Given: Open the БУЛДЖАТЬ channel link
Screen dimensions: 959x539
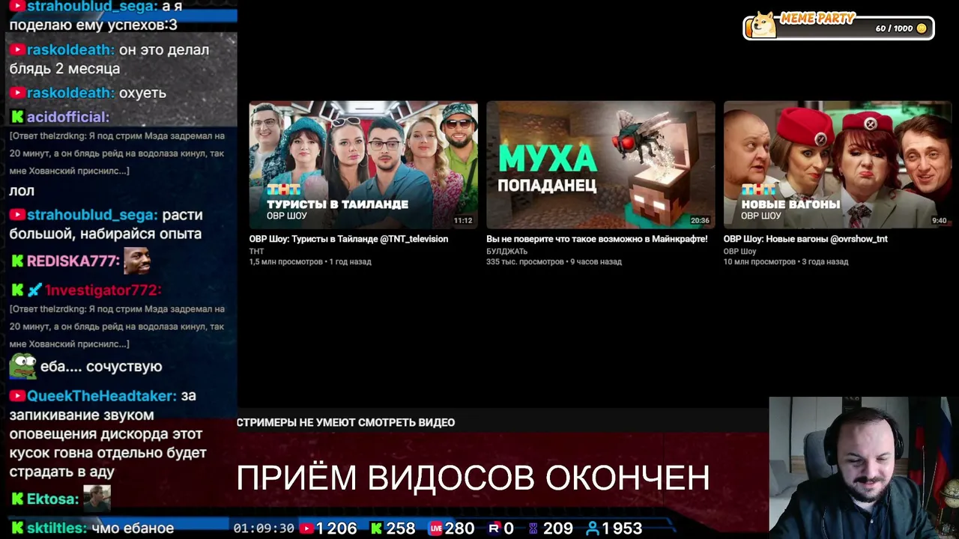Looking at the screenshot, I should pos(506,251).
